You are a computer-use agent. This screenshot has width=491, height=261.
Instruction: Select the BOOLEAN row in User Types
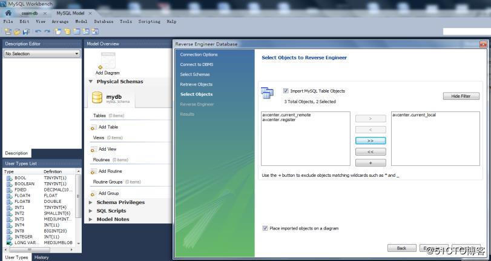click(39, 184)
